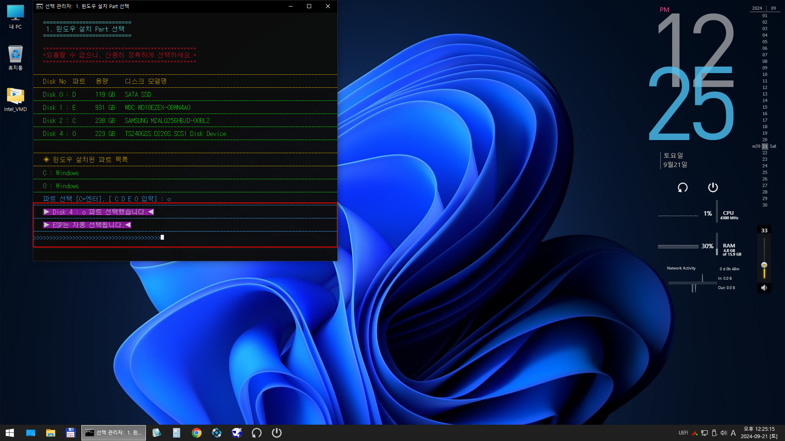785x441 pixels.
Task: Open the tray volume speaker icon
Action: coord(724,433)
